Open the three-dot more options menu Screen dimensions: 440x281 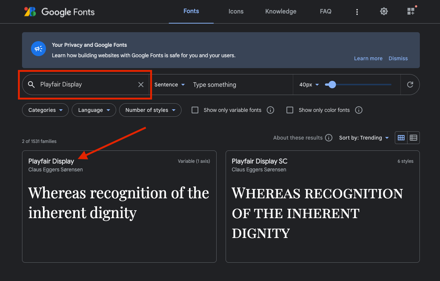[x=357, y=12]
